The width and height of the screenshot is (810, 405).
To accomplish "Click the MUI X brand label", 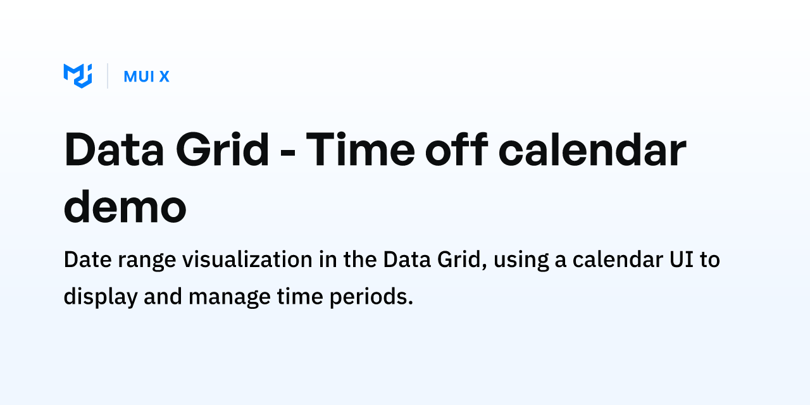I will pos(146,77).
